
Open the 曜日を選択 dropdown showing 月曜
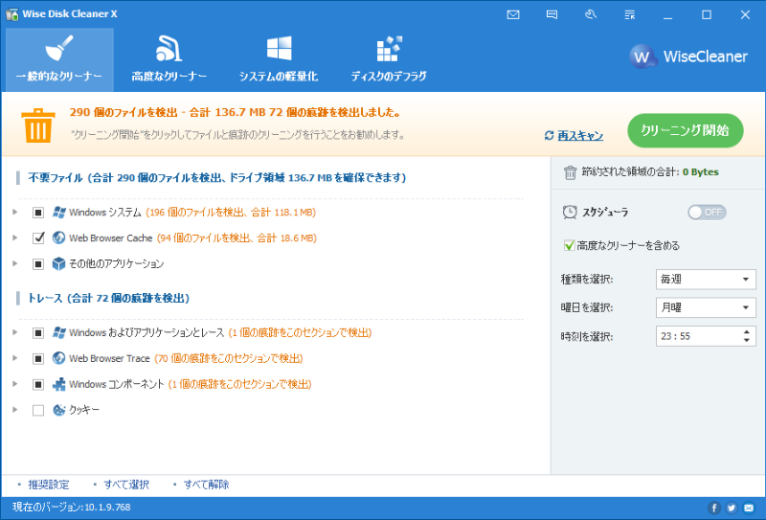coord(708,308)
